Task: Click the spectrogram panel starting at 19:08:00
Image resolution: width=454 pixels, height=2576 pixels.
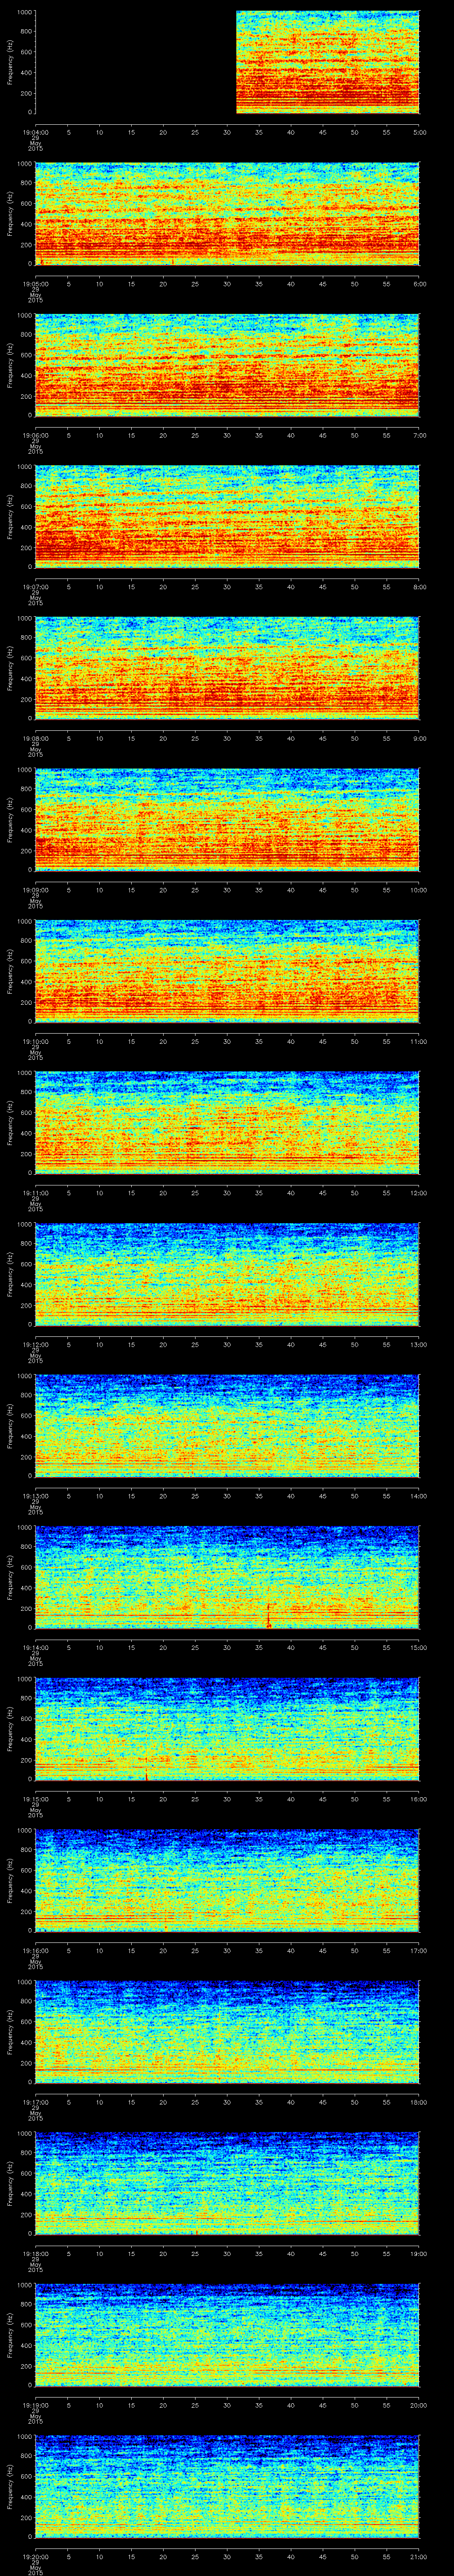Action: pyautogui.click(x=227, y=668)
